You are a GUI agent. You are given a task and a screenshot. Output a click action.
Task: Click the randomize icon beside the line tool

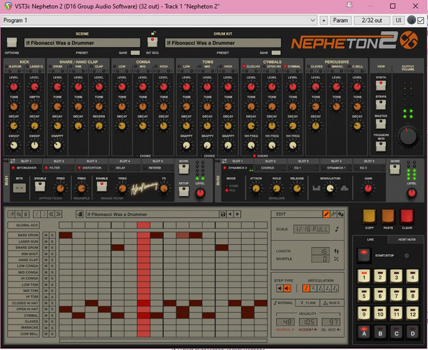[x=340, y=214]
